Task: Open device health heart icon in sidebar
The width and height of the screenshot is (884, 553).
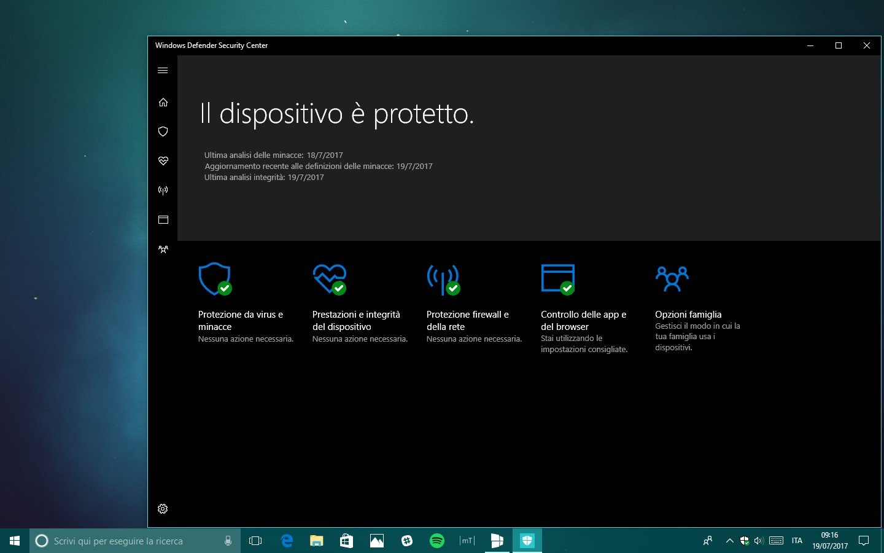Action: click(163, 161)
